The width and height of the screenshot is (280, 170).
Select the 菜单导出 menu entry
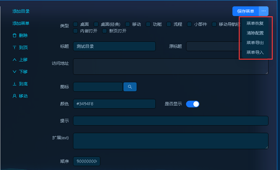[x=255, y=43]
